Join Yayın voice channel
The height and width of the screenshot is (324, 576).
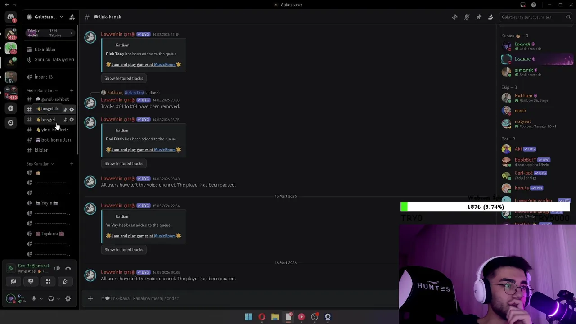click(50, 203)
